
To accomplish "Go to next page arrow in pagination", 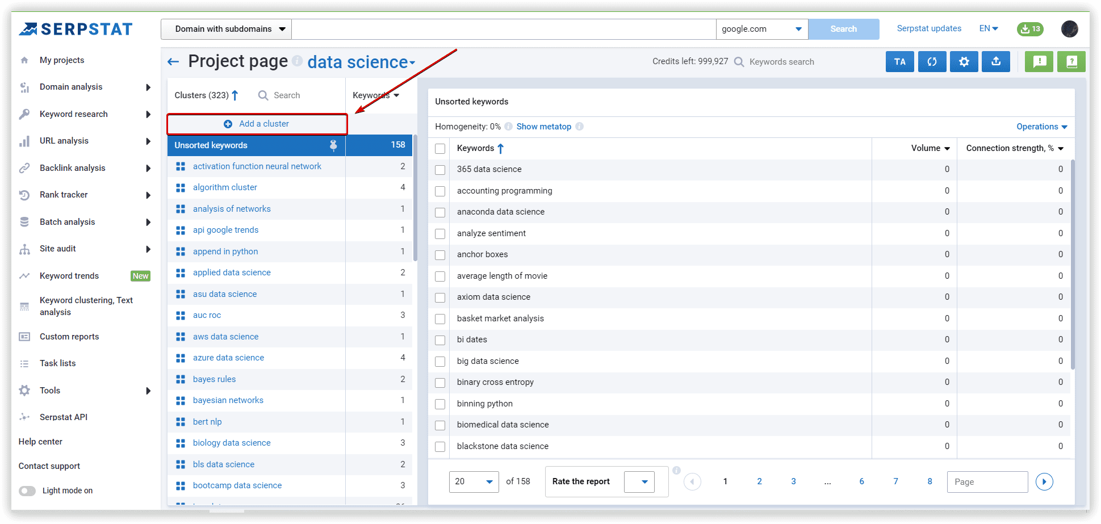I will pyautogui.click(x=1044, y=481).
